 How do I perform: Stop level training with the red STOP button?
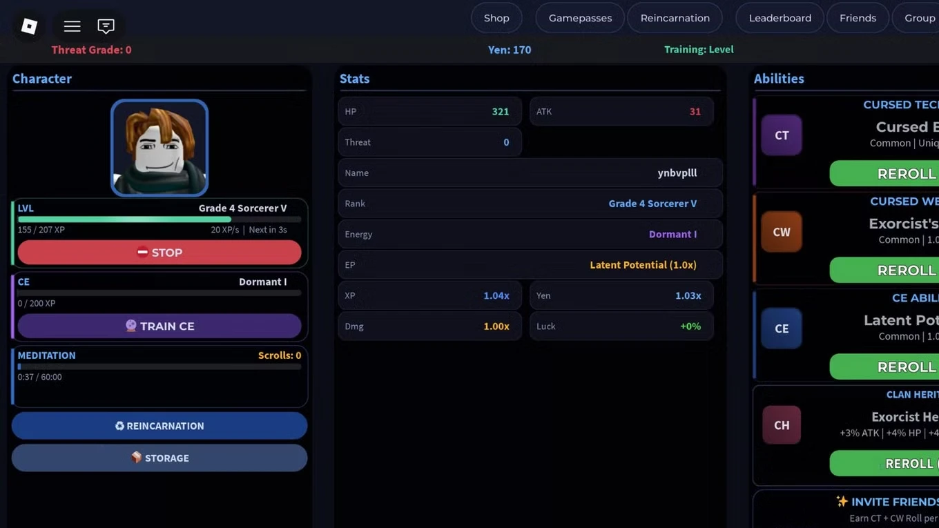pyautogui.click(x=159, y=253)
